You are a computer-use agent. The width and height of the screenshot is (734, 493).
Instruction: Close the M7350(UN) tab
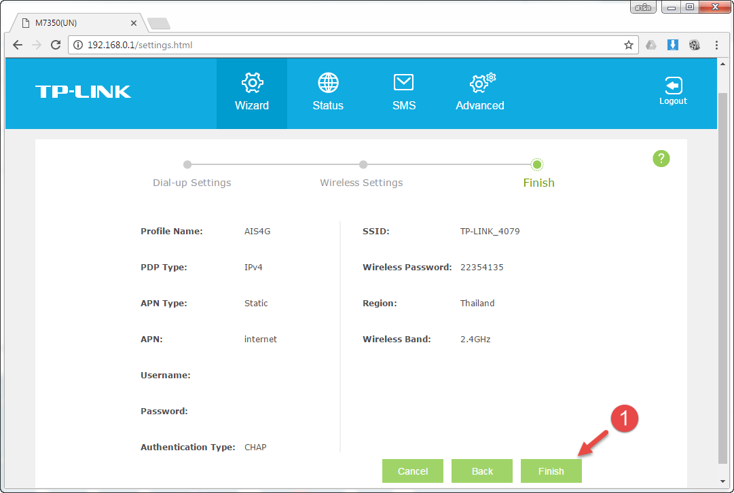[x=133, y=23]
